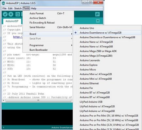Viewport: 142px width, 130px height.
Task: Choose the Arduino Ethernet board
Action: (x=107, y=84)
